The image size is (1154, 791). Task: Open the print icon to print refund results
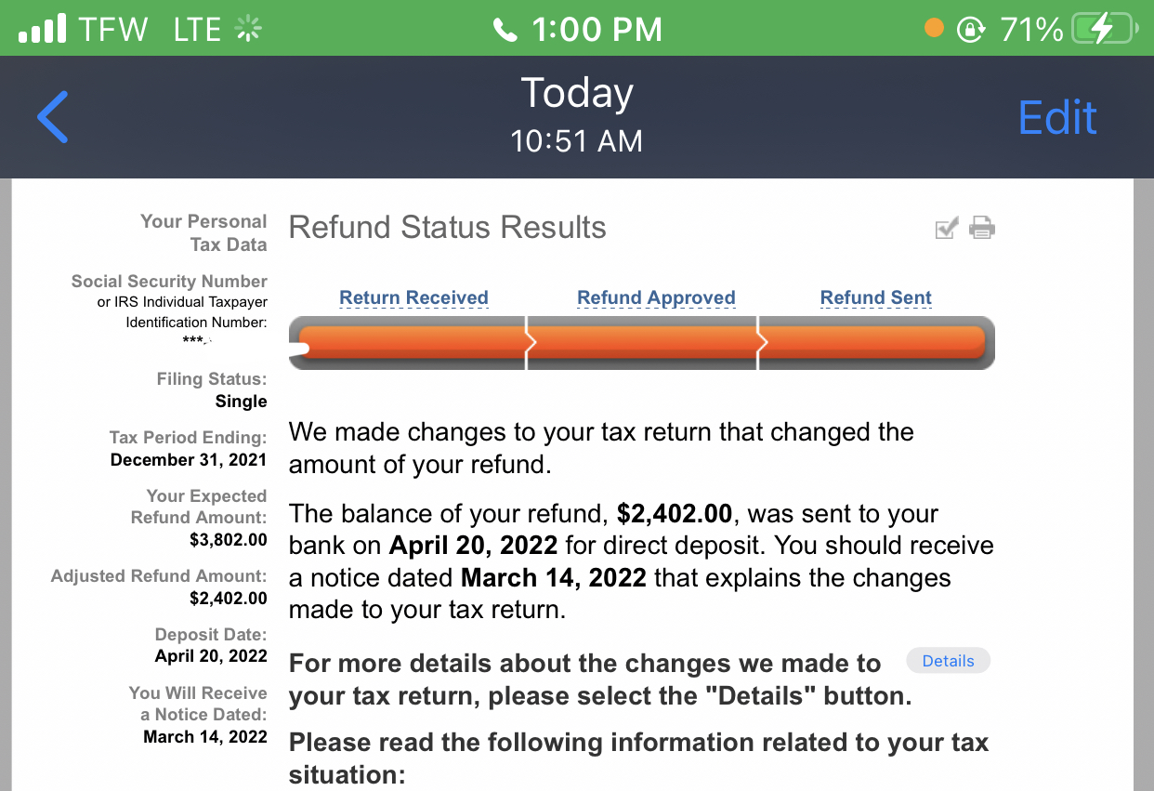coord(981,228)
